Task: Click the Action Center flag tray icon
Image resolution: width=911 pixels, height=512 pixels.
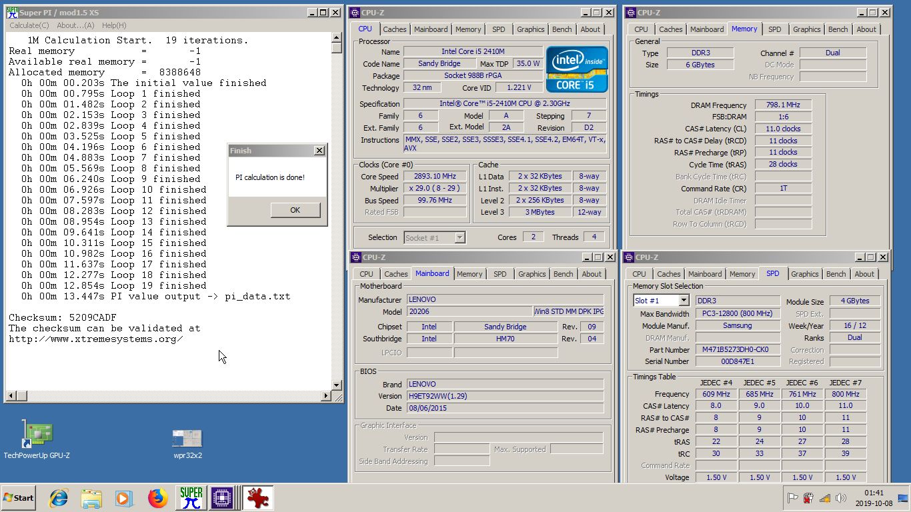Action: click(793, 498)
